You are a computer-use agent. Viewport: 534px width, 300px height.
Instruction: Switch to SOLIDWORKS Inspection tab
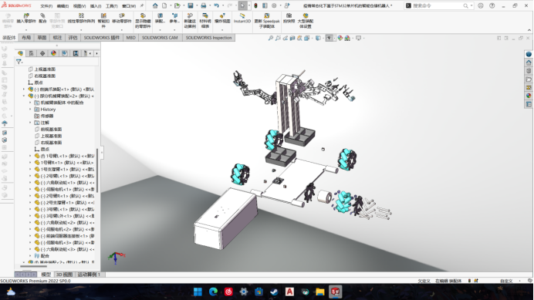click(x=209, y=38)
